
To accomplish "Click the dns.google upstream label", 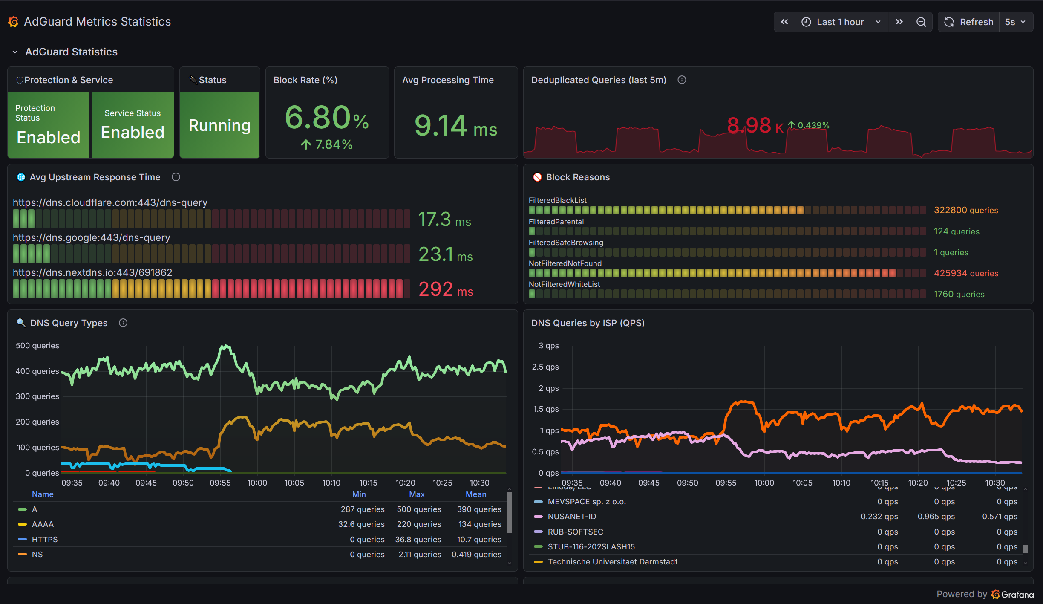I will 91,237.
